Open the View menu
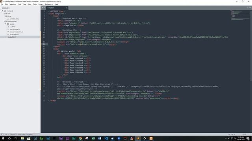Viewport: 252px width, 141px height. (x=24, y=4)
